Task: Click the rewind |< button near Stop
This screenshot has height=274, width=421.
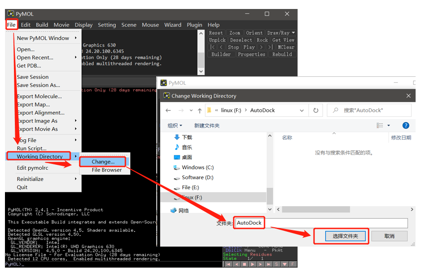Action: pos(213,47)
